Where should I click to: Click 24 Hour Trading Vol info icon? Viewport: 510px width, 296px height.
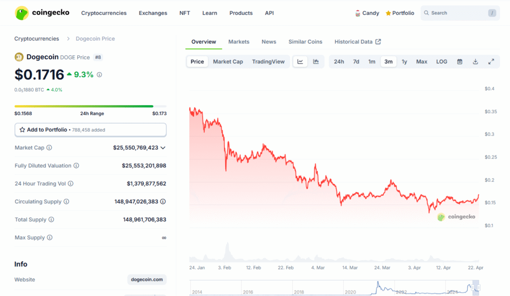[x=71, y=184]
